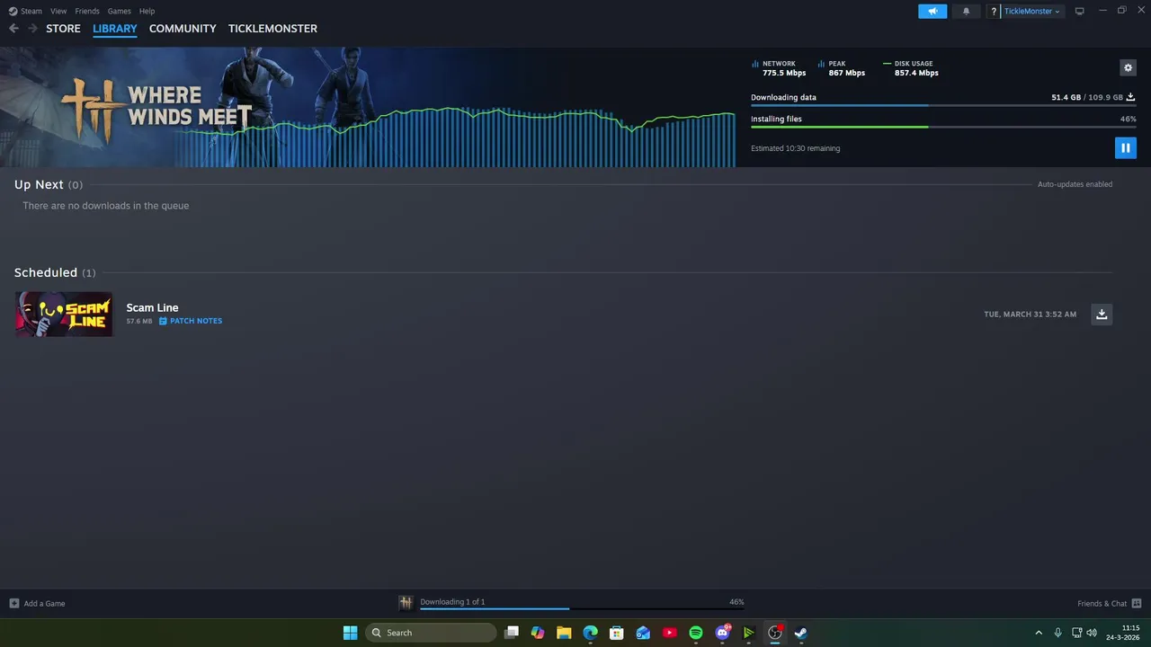This screenshot has width=1151, height=647.
Task: Click the microphone tray icon
Action: [x=1058, y=633]
